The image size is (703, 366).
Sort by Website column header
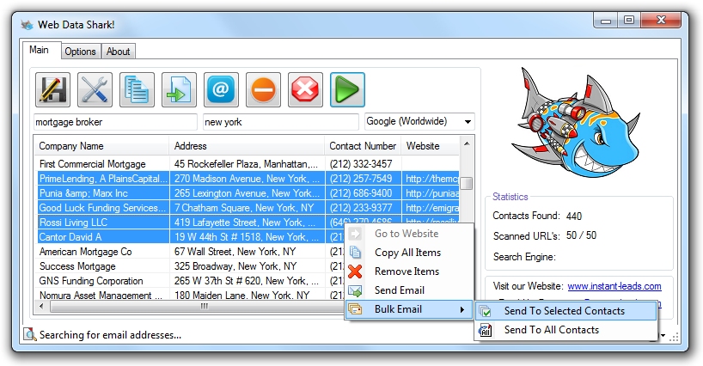click(431, 146)
